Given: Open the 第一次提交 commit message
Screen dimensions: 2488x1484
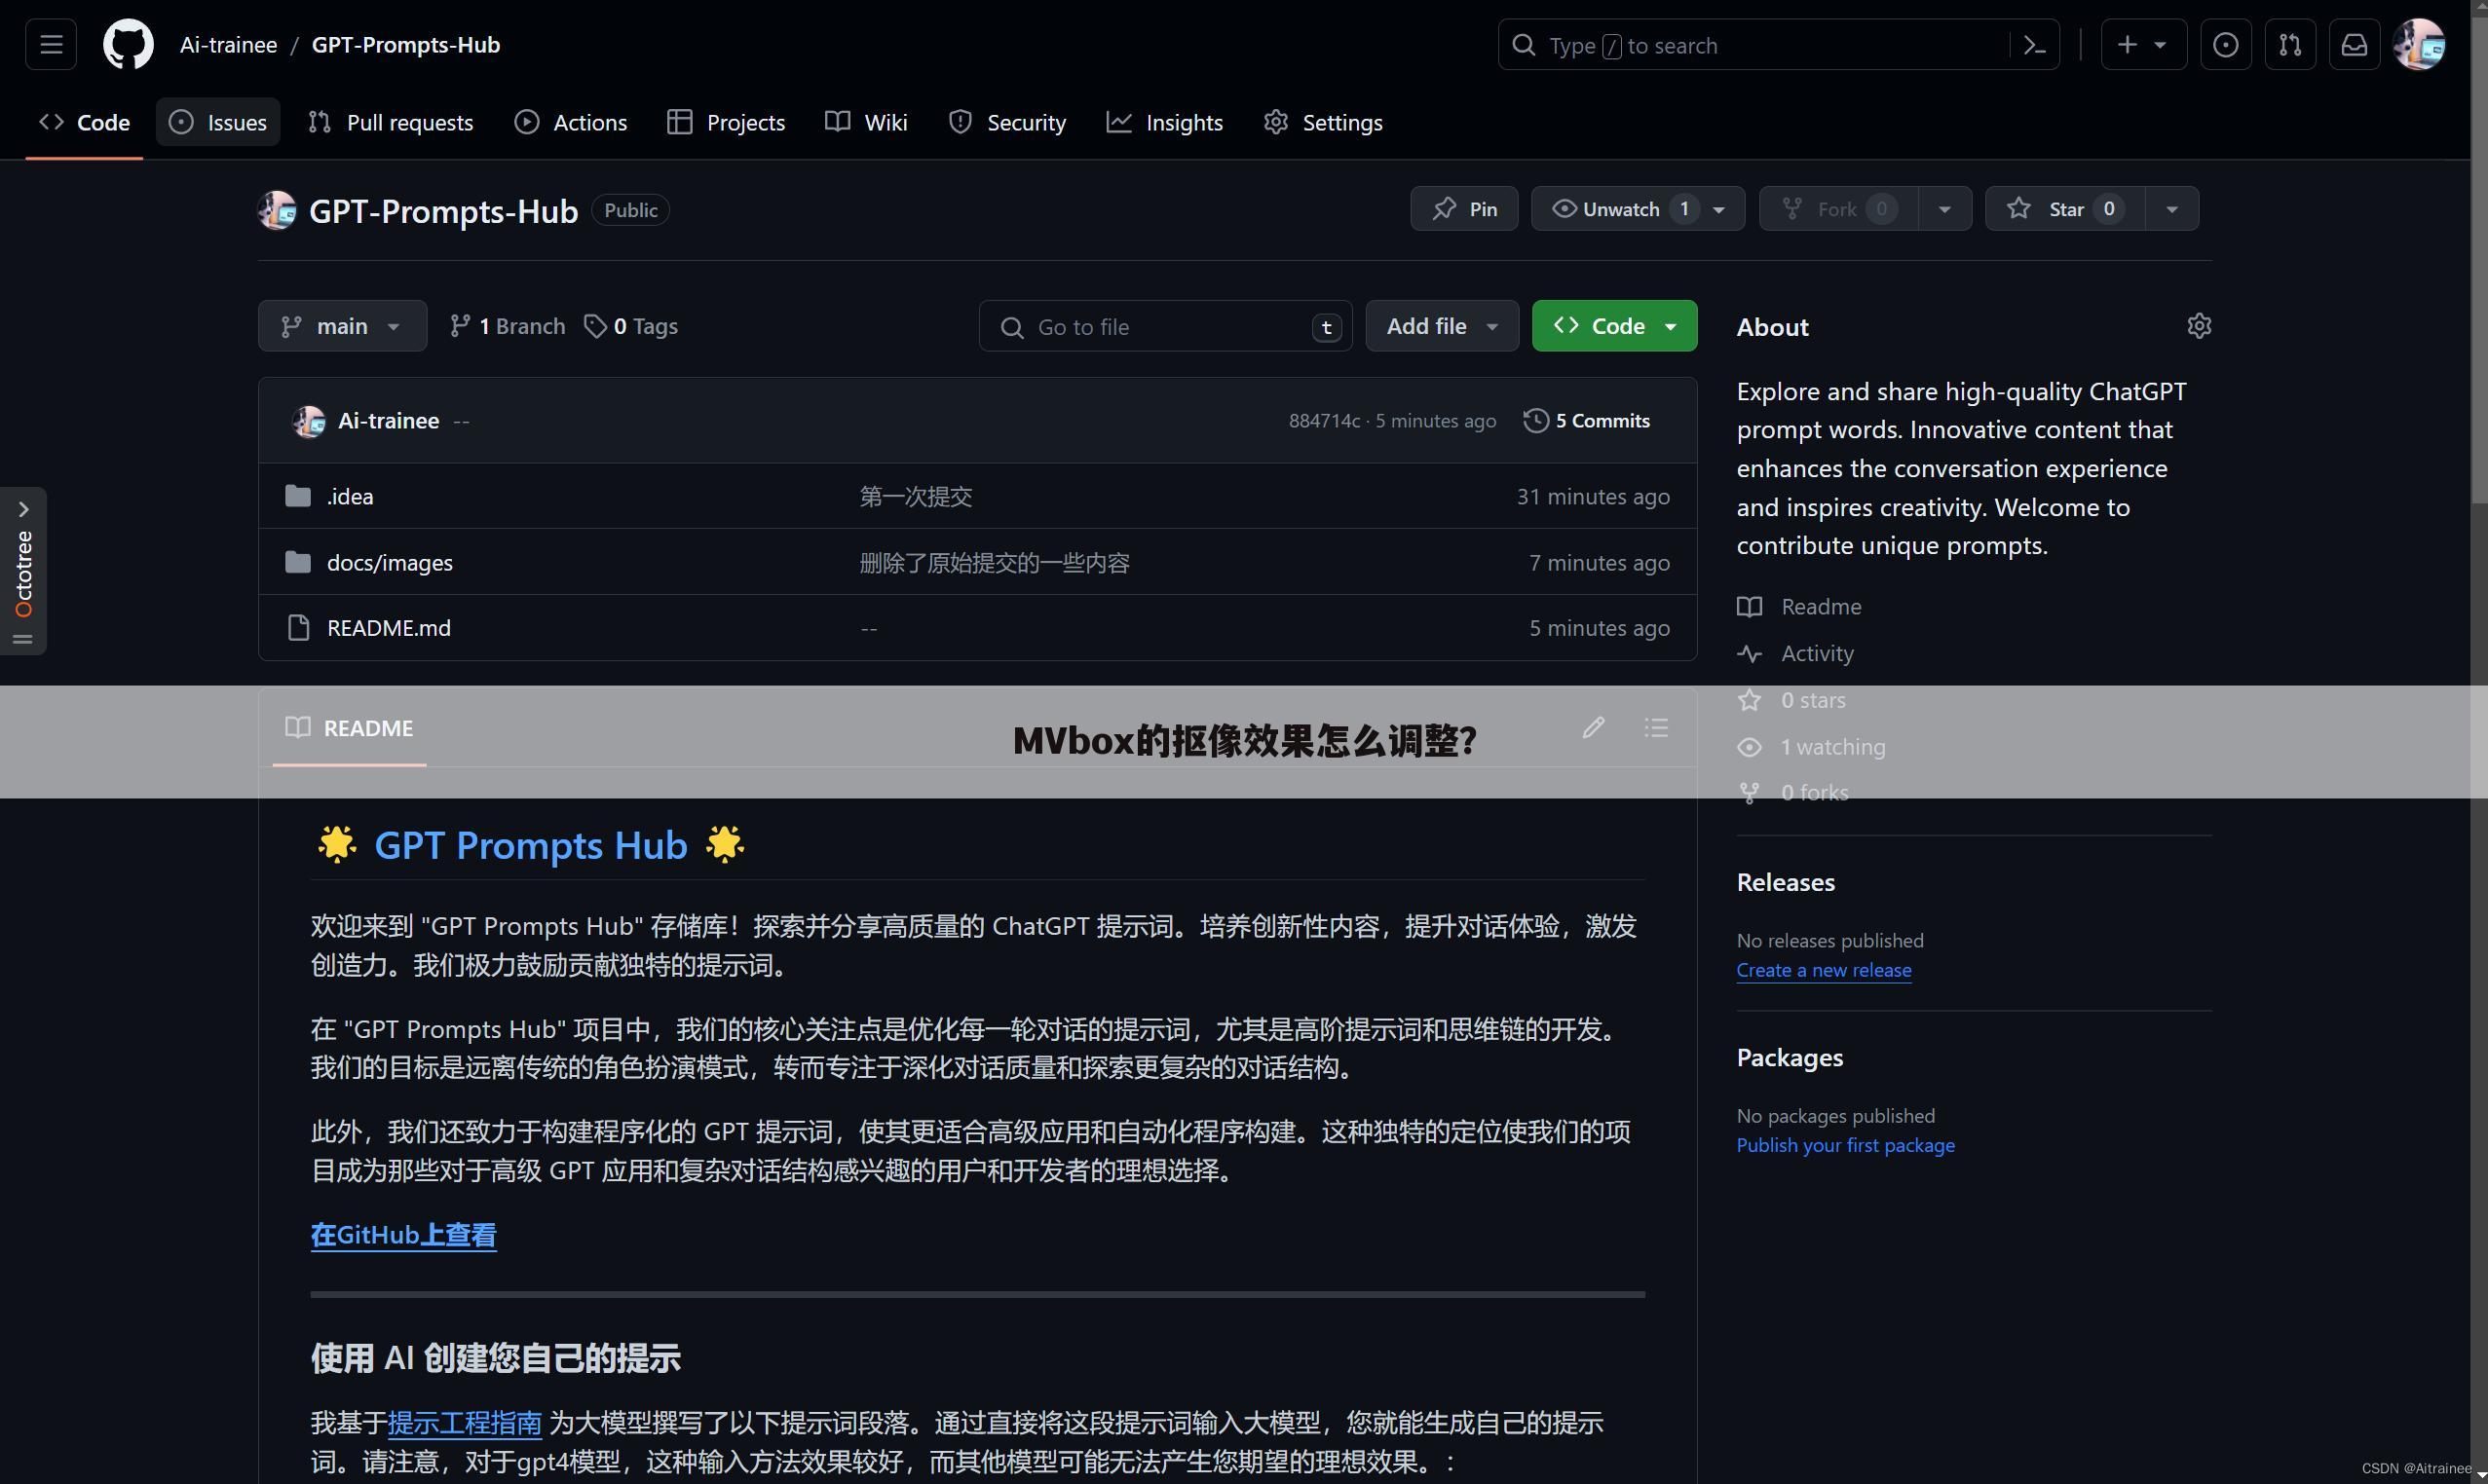Looking at the screenshot, I should [916, 496].
